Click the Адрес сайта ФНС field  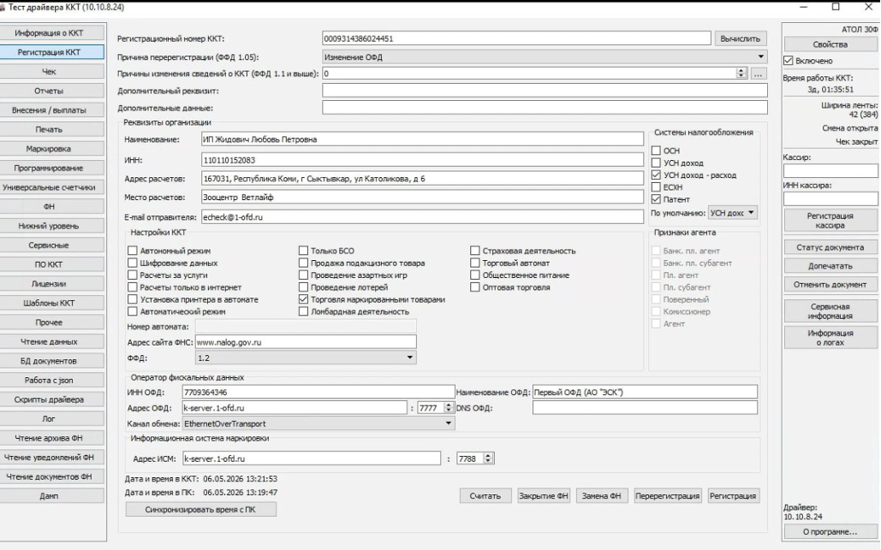point(306,342)
